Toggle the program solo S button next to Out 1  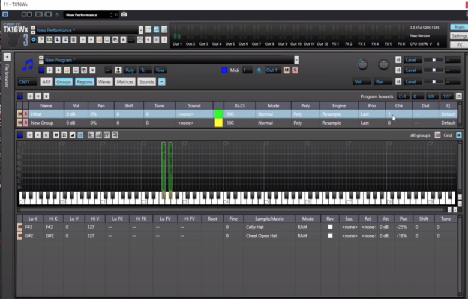(x=295, y=70)
